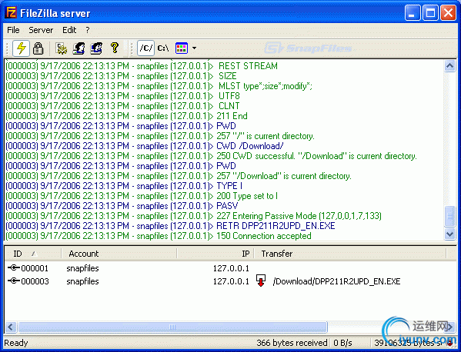Screen dimensions: 461x352
Task: Click the FileZilla title bar logo icon
Action: 11,13
